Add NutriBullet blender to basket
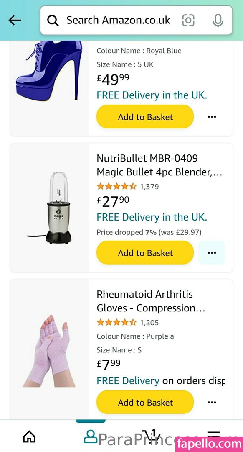 pyautogui.click(x=145, y=253)
